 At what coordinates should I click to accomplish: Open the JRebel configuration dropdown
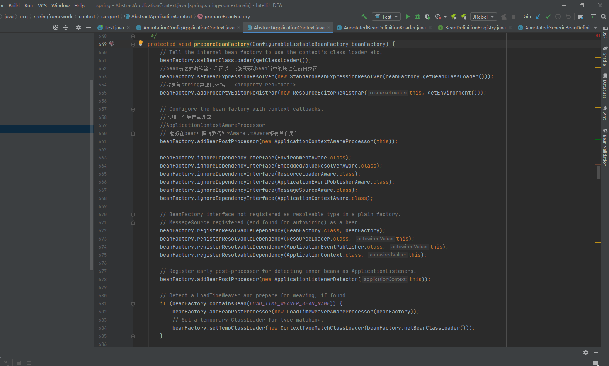coord(483,17)
